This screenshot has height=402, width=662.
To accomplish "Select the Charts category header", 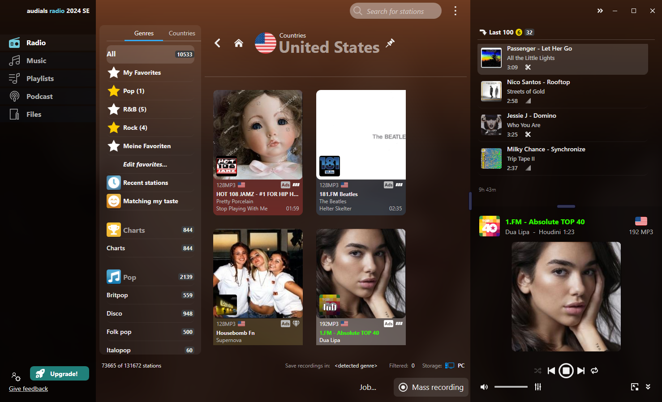I will point(150,230).
